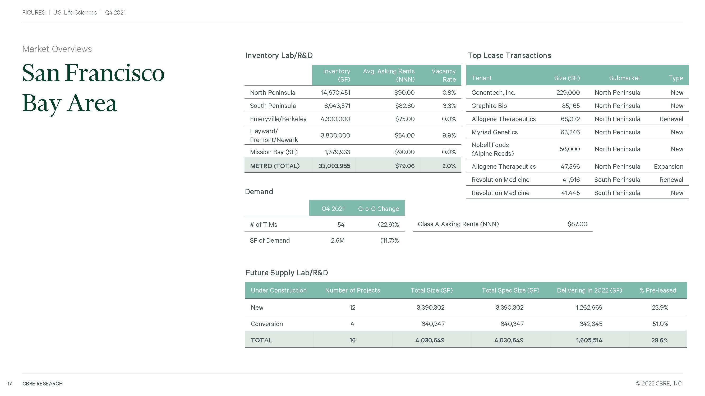Select the Inventory Lab/R&D section heading
The height and width of the screenshot is (396, 705).
pos(279,55)
